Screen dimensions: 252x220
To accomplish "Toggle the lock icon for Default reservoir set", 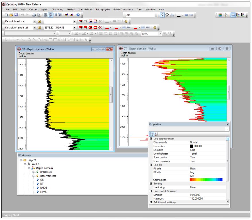I will pyautogui.click(x=39, y=28).
